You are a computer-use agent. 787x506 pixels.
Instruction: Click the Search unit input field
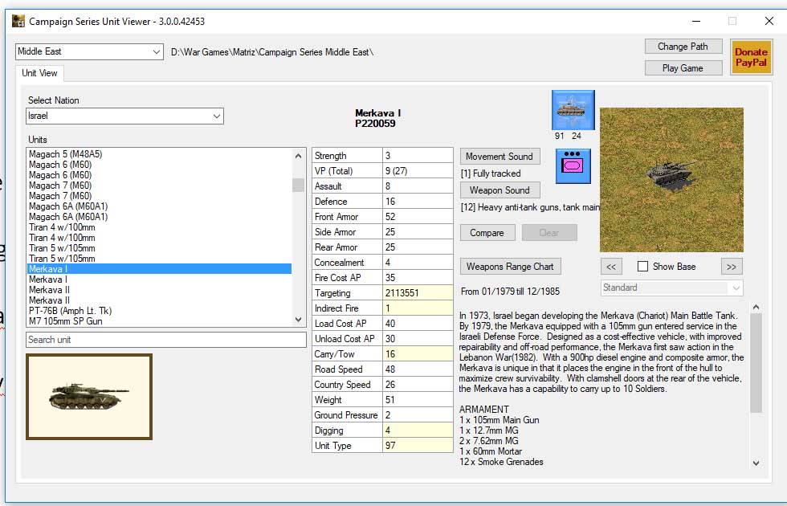[x=166, y=340]
